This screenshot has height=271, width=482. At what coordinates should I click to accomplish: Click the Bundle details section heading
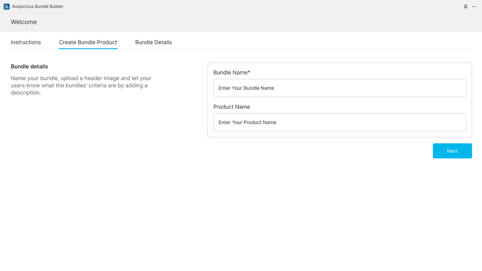(29, 66)
